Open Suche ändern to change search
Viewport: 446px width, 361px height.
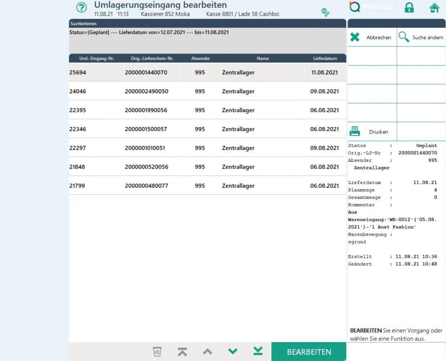pos(421,37)
